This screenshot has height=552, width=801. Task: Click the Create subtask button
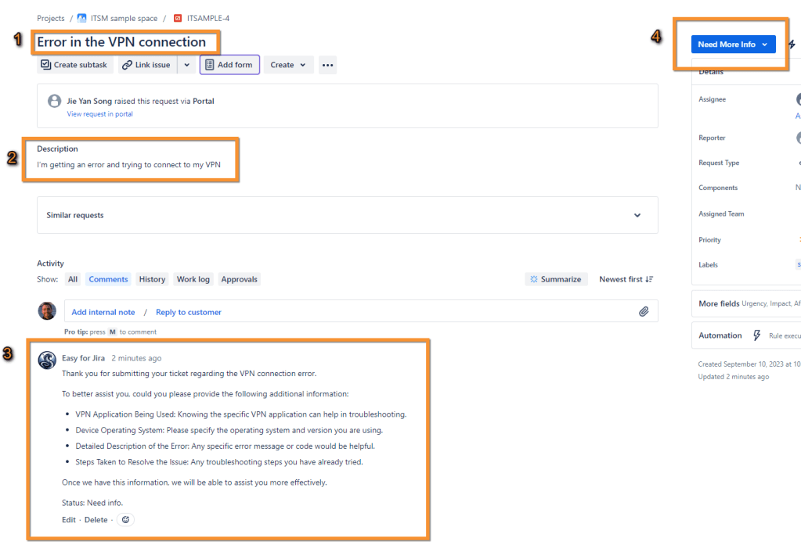(74, 65)
